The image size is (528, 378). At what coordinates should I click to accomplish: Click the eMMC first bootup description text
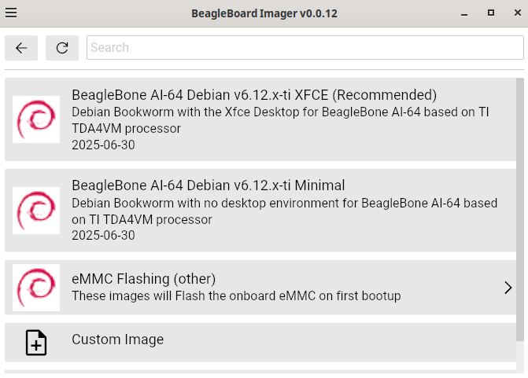(x=236, y=296)
